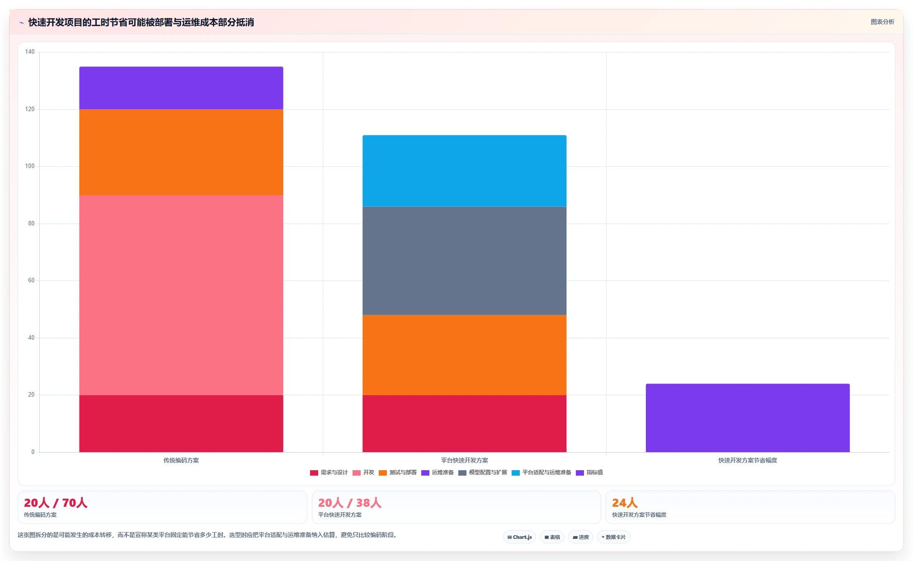Screen dimensions: 913x561
Task: Select the 数据卡片 tag chip
Action: [x=613, y=537]
